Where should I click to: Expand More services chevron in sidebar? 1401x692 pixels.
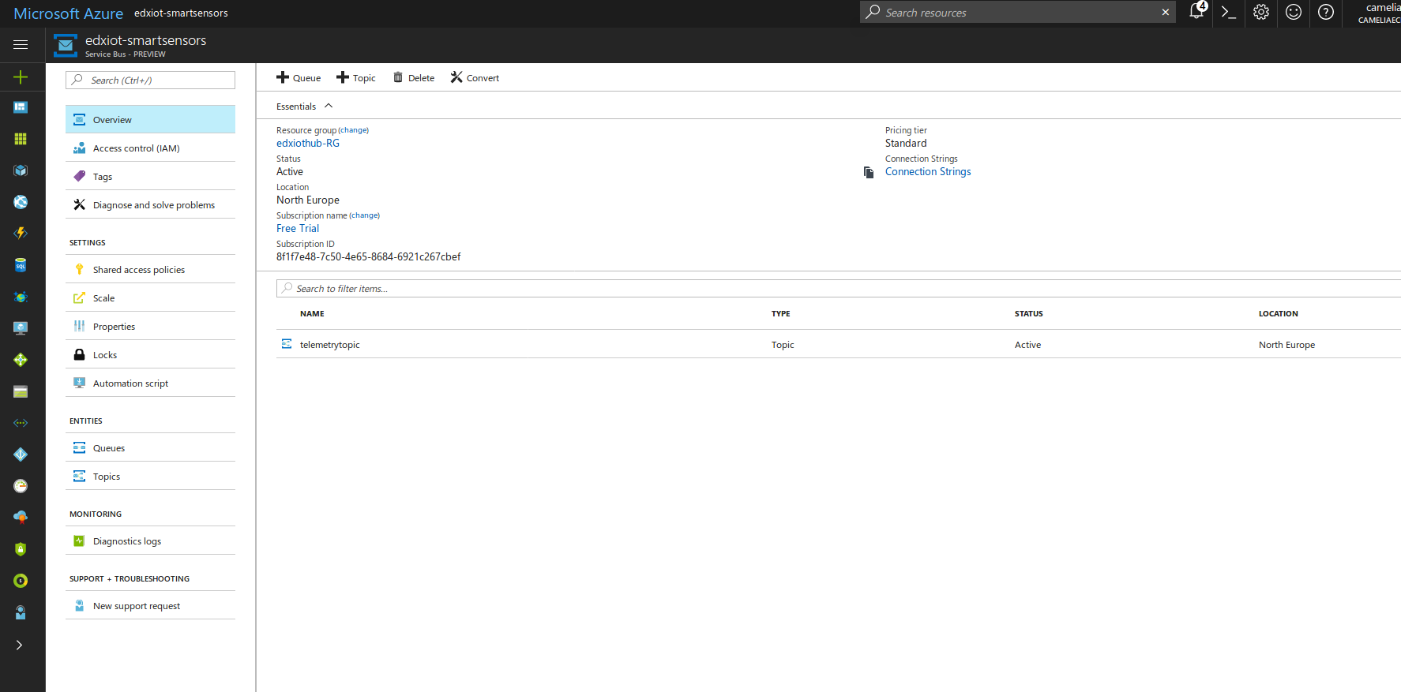[x=20, y=645]
